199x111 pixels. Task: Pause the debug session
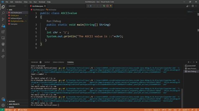click(91, 6)
